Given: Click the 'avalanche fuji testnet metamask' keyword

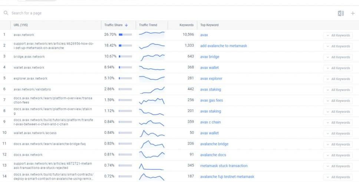Looking at the screenshot, I should 227,177.
